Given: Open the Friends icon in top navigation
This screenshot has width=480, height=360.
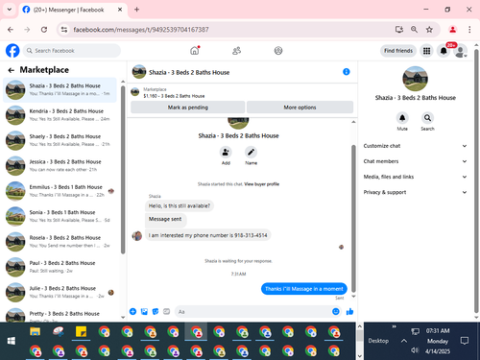Looking at the screenshot, I should 236,51.
